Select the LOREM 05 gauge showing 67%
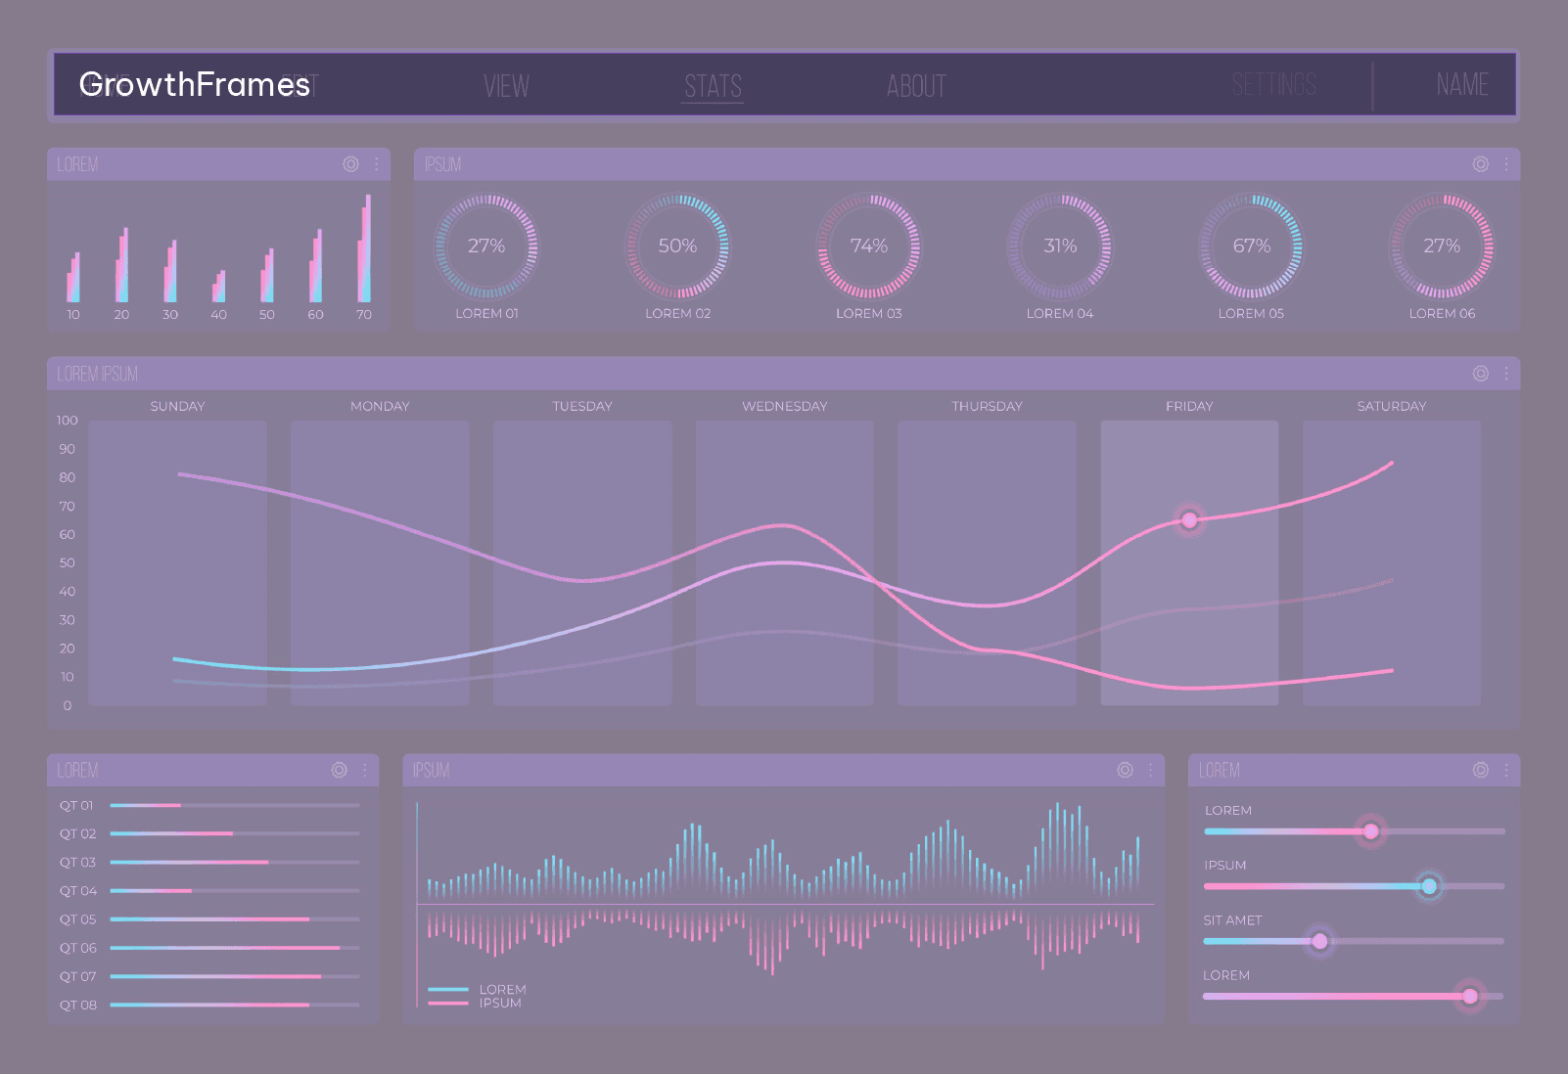1568x1074 pixels. (x=1251, y=246)
